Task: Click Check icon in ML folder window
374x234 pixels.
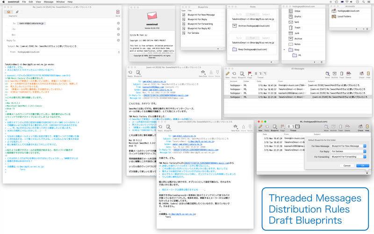Action: tap(360, 126)
